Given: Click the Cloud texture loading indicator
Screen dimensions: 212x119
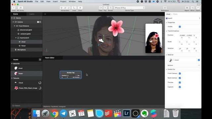Looking at the screenshot, I should (x=40, y=83).
